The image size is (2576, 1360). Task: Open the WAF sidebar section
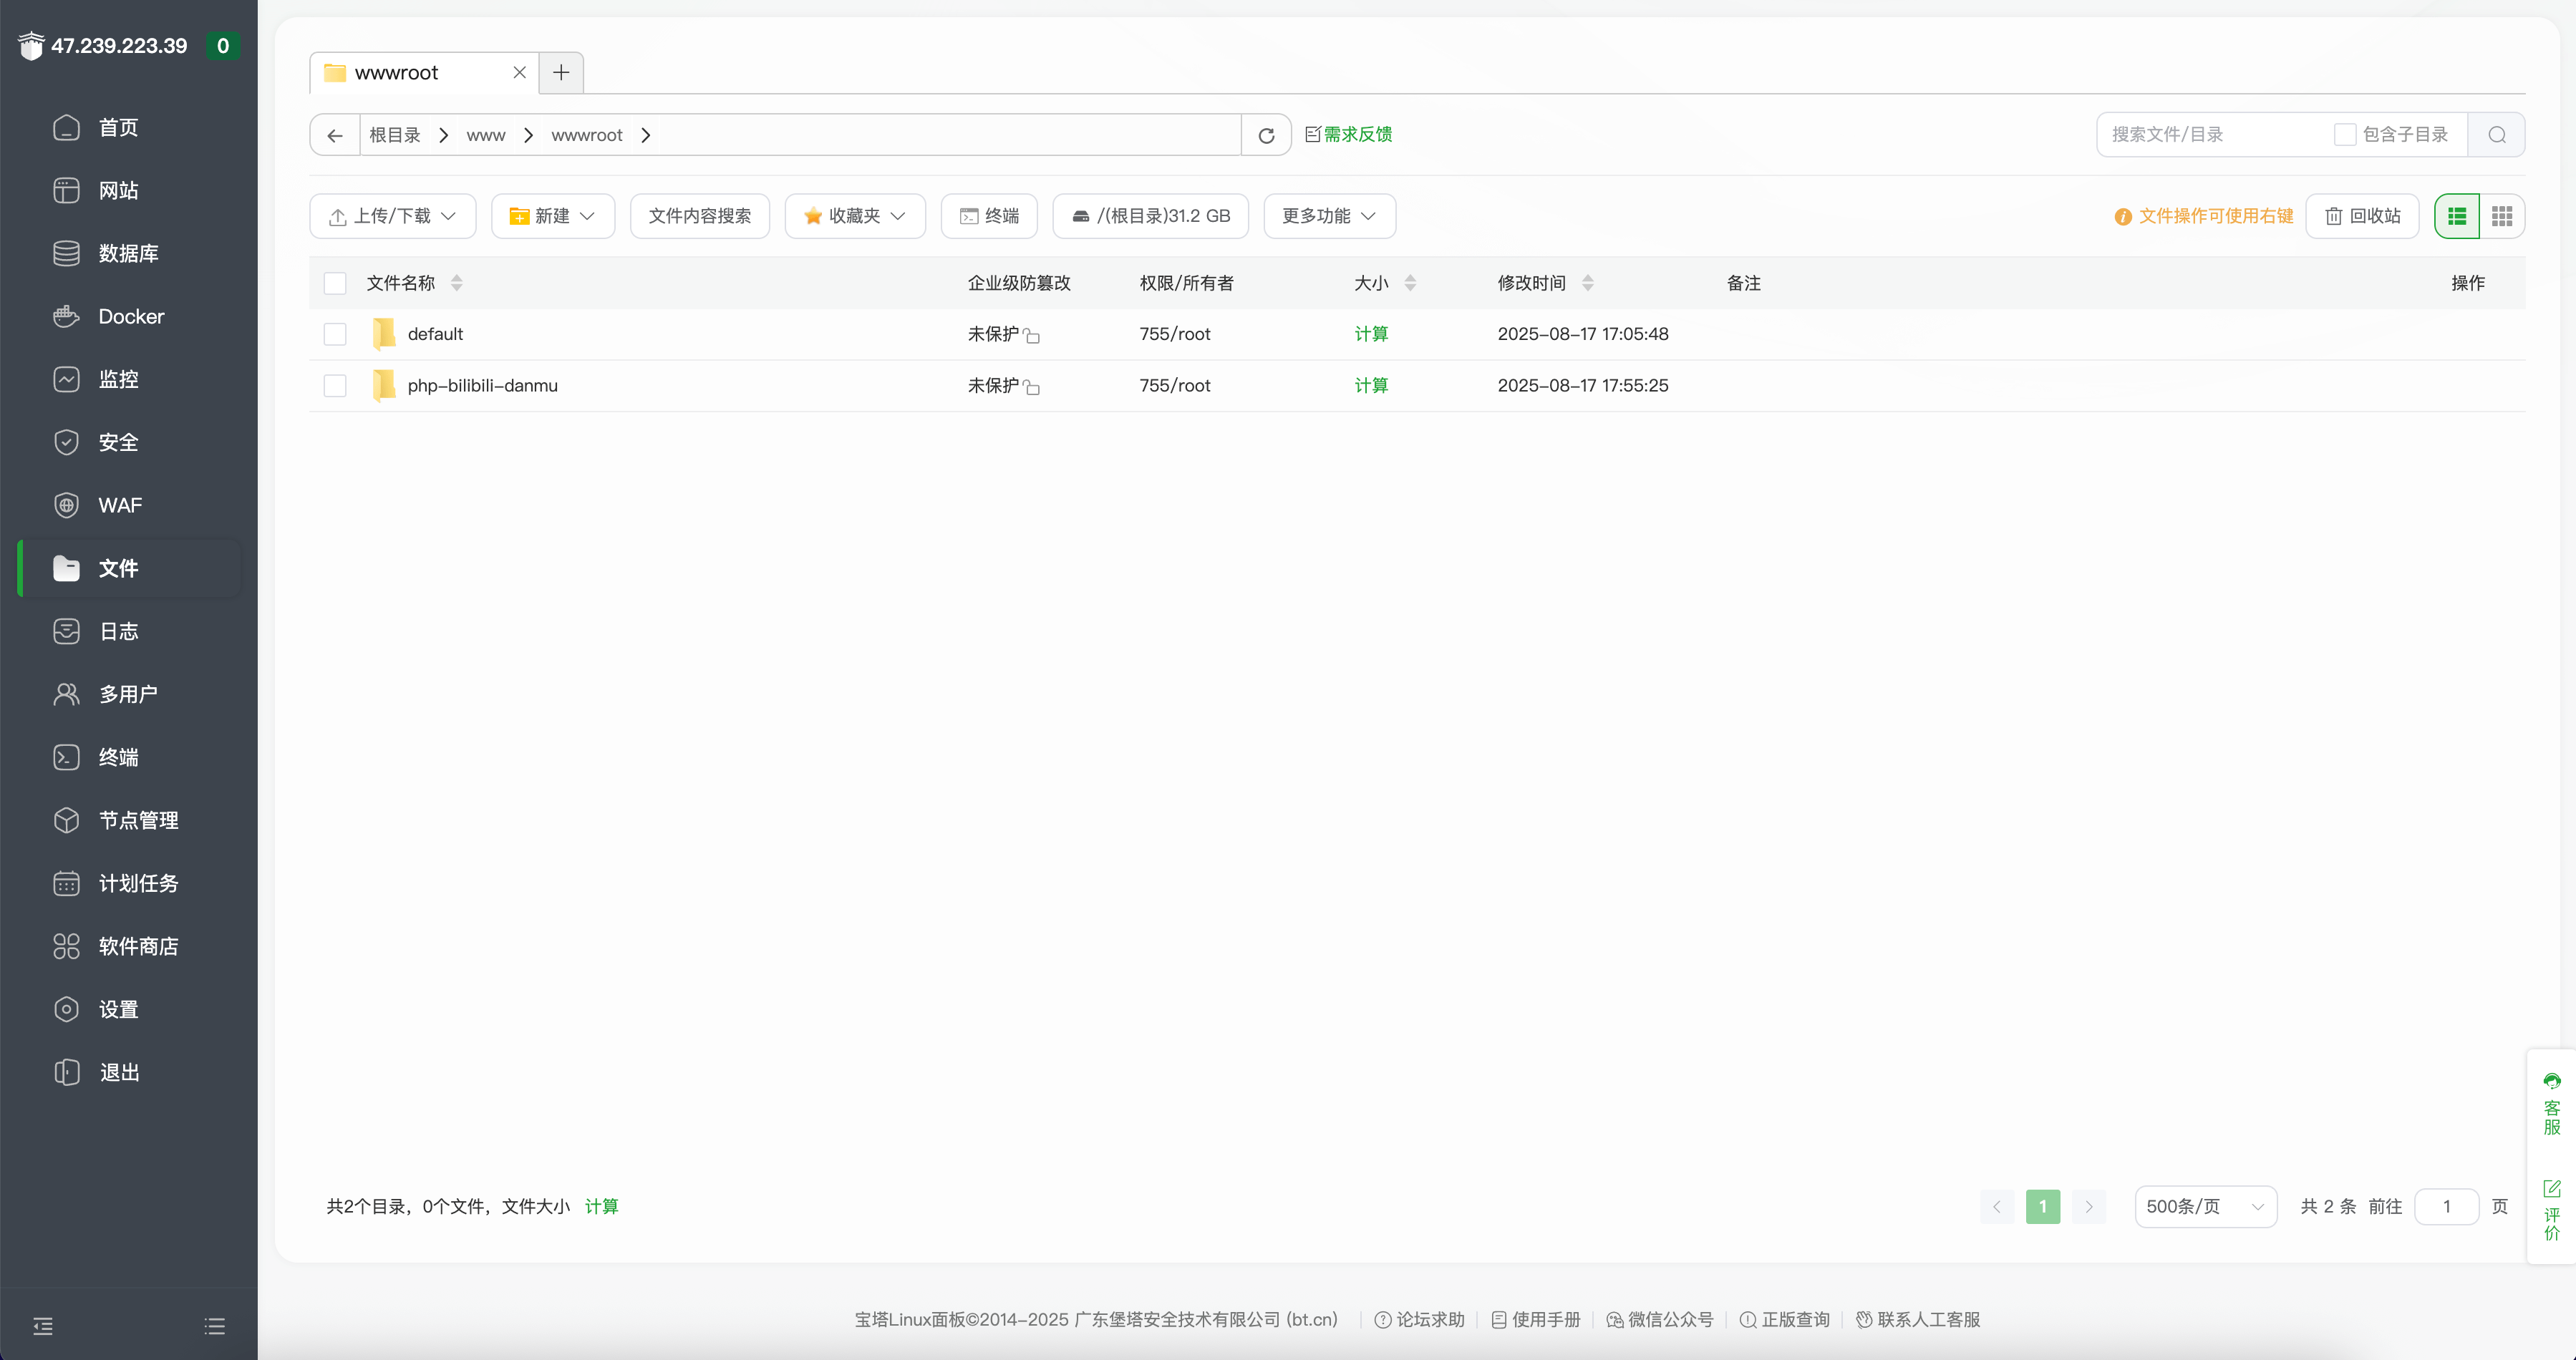click(x=120, y=506)
